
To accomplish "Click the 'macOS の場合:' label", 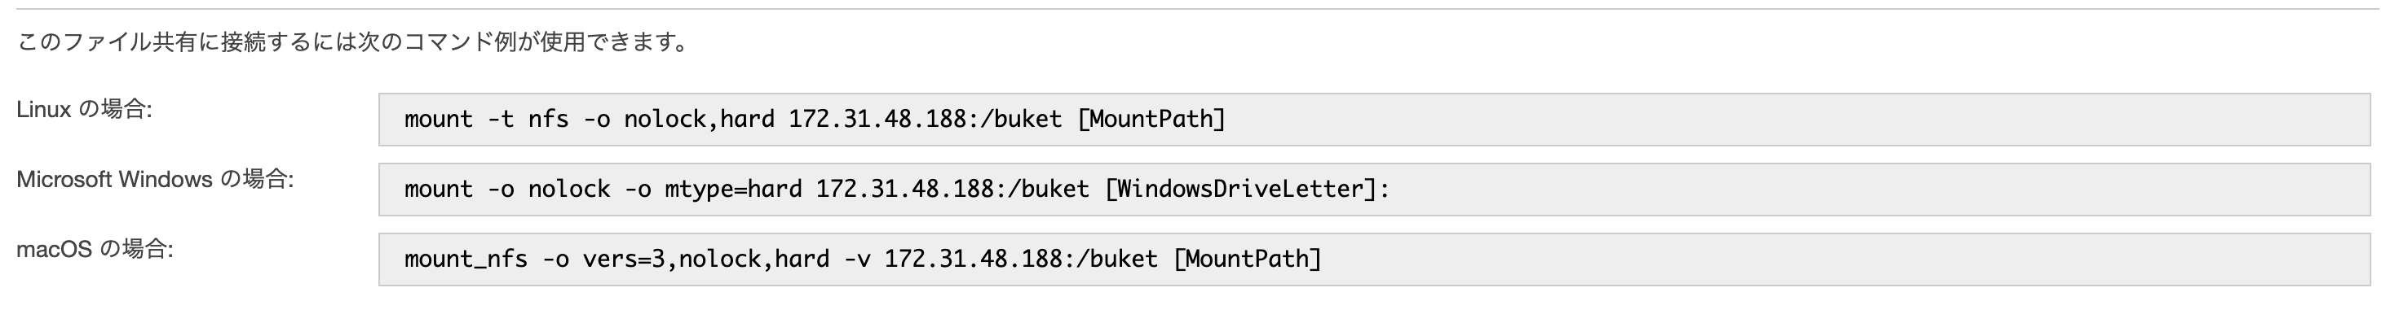I will (95, 250).
